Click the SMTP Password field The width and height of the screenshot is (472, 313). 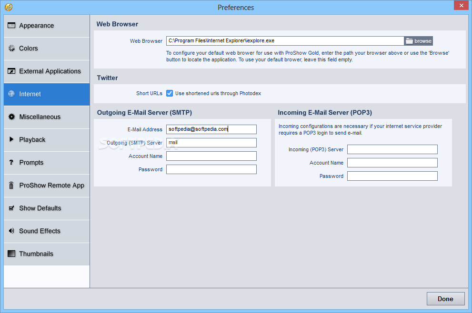coord(211,169)
